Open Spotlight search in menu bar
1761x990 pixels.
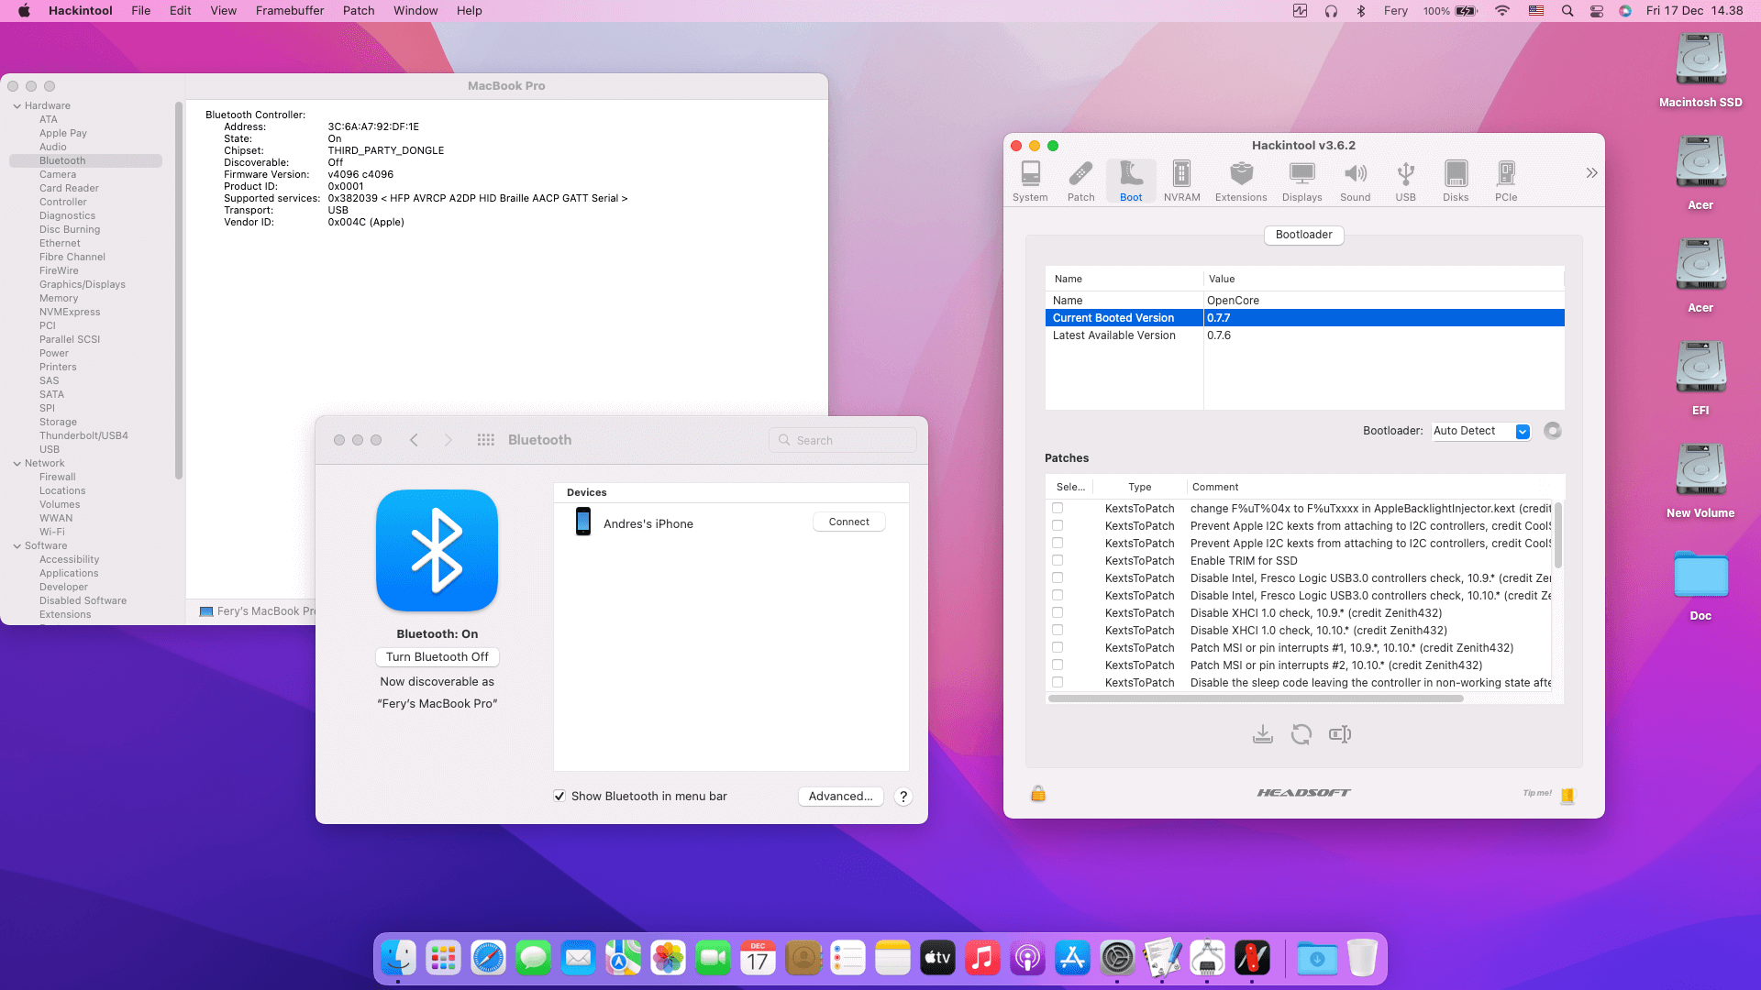pos(1567,11)
